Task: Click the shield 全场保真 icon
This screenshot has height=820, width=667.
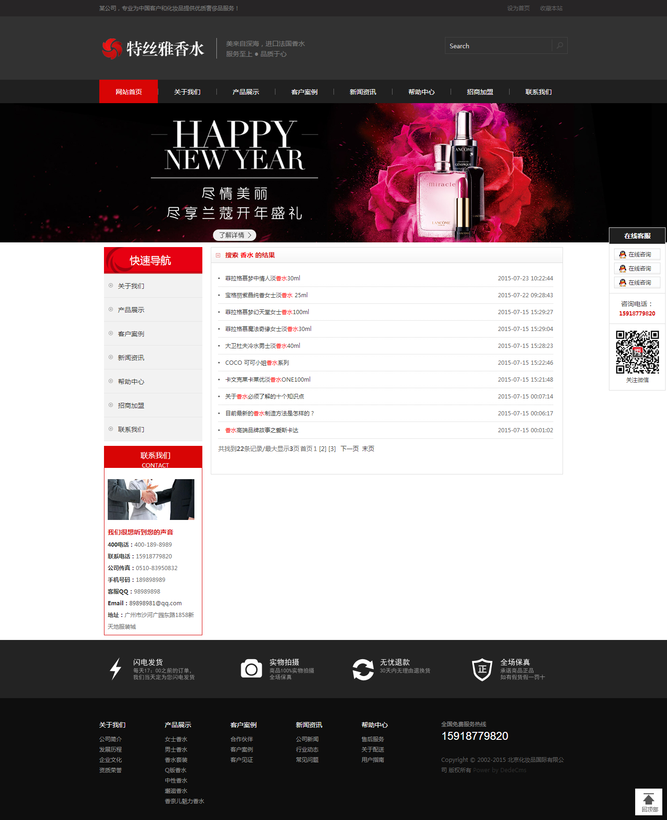Action: pyautogui.click(x=482, y=670)
